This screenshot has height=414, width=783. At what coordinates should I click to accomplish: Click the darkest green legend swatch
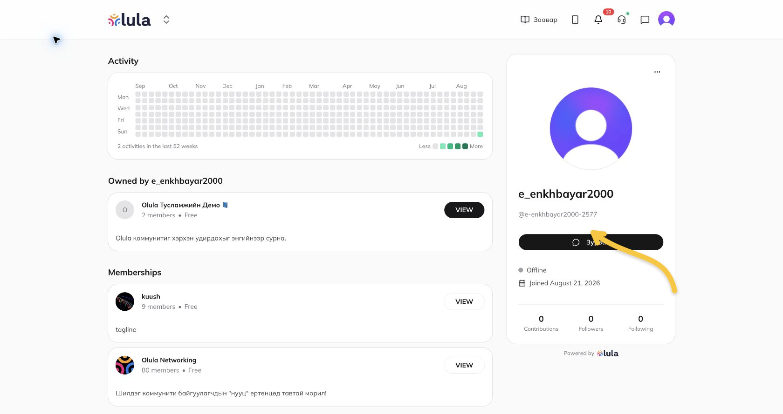point(465,147)
